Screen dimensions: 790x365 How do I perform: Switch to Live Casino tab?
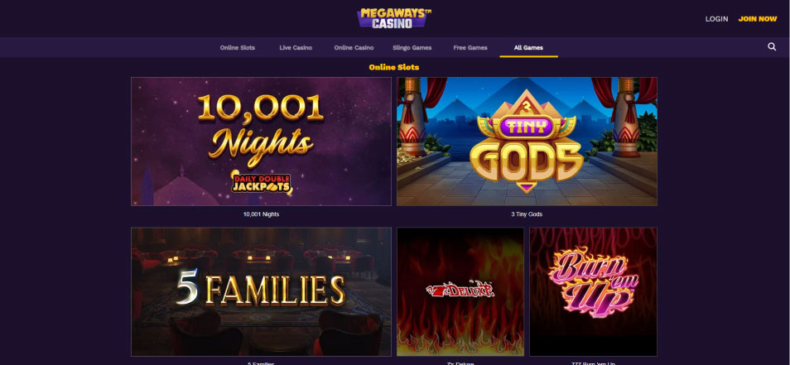click(x=296, y=48)
